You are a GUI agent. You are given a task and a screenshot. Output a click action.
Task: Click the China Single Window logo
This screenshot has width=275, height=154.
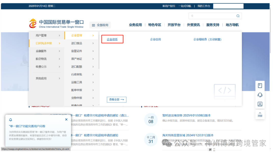pos(56,24)
